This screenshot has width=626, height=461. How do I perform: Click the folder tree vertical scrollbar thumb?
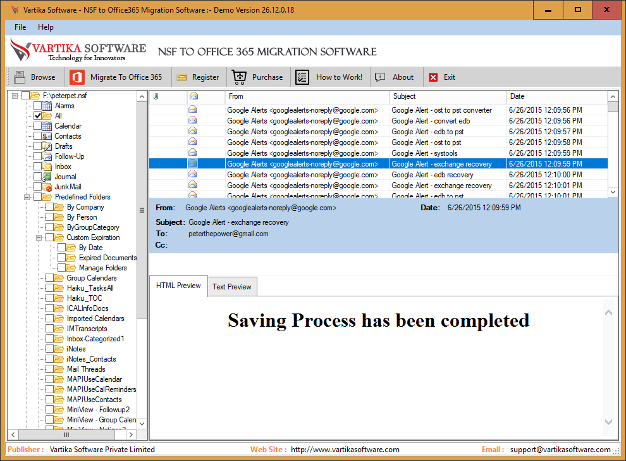(x=142, y=210)
